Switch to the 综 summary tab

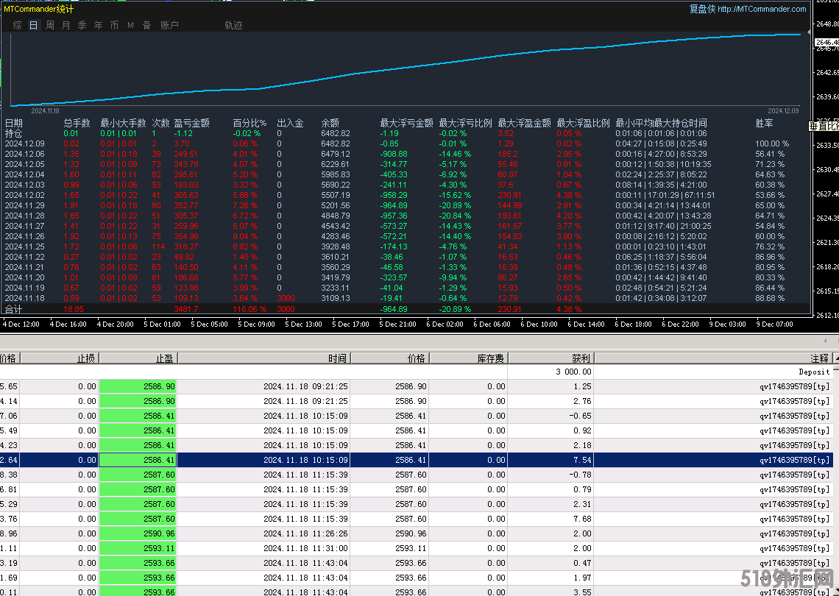17,25
